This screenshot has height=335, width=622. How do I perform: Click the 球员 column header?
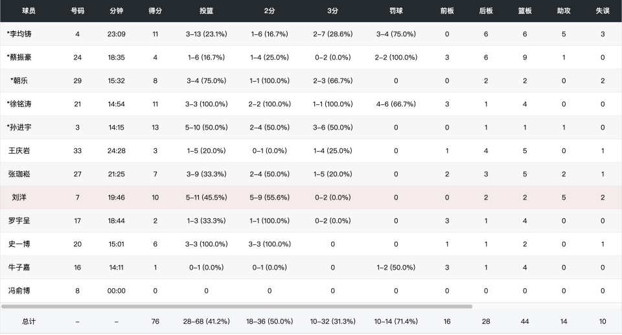click(29, 11)
